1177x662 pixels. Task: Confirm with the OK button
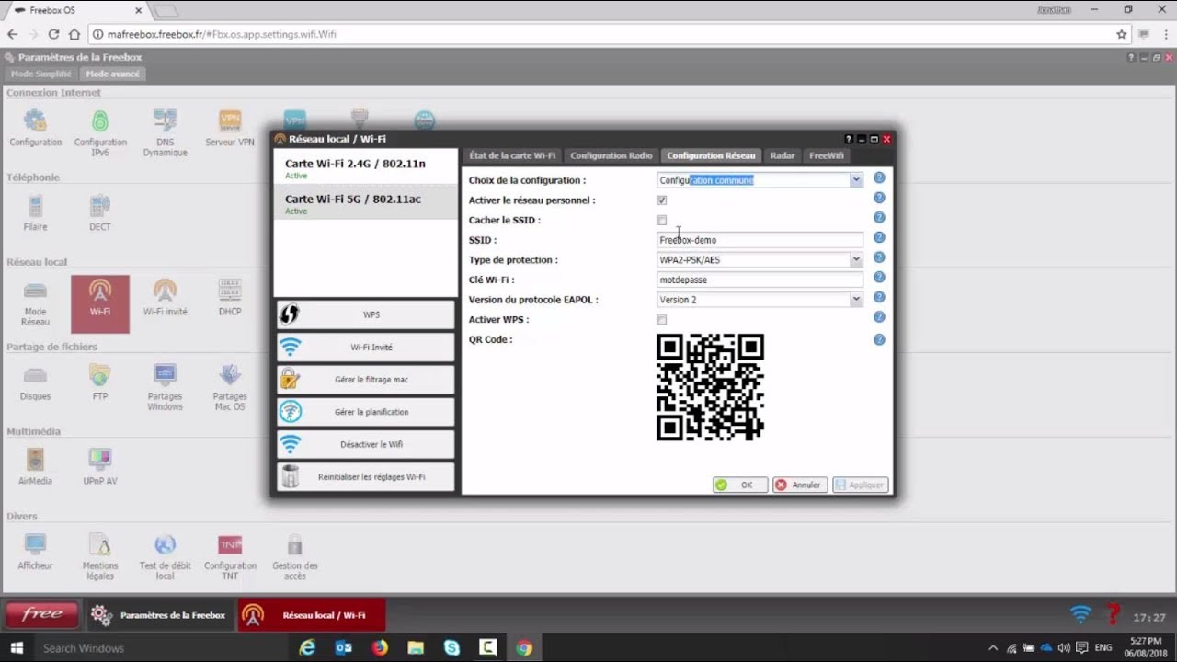(x=740, y=485)
